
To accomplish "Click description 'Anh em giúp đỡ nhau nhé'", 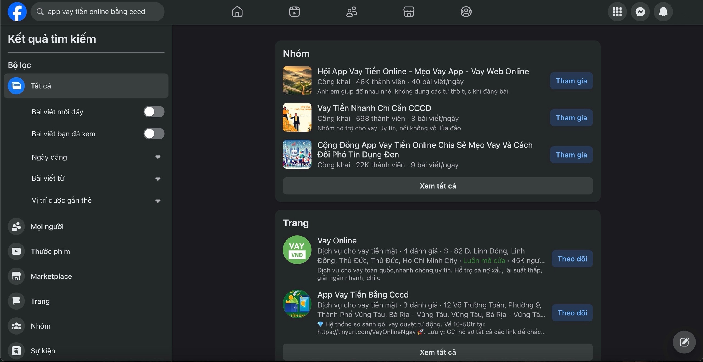I will 414,91.
